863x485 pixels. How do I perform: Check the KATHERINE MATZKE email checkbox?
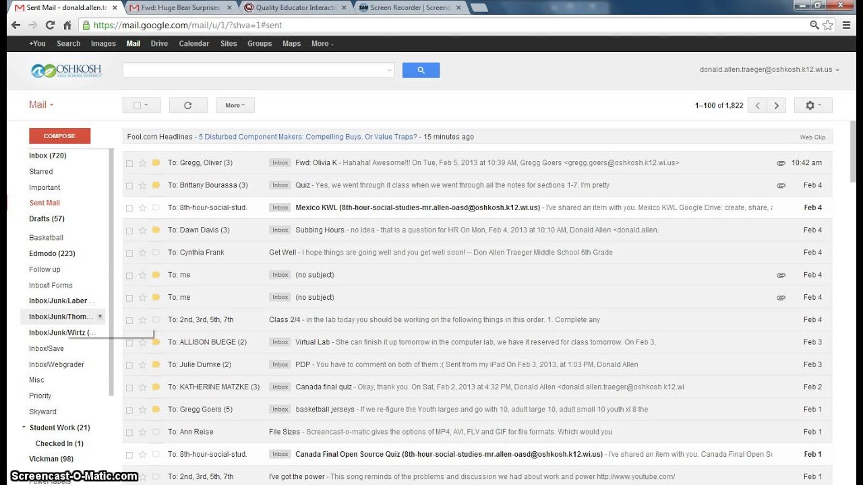[129, 387]
